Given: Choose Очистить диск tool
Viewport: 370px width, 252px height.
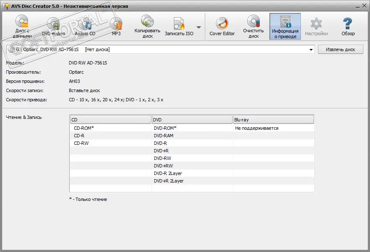Looking at the screenshot, I should 254,26.
